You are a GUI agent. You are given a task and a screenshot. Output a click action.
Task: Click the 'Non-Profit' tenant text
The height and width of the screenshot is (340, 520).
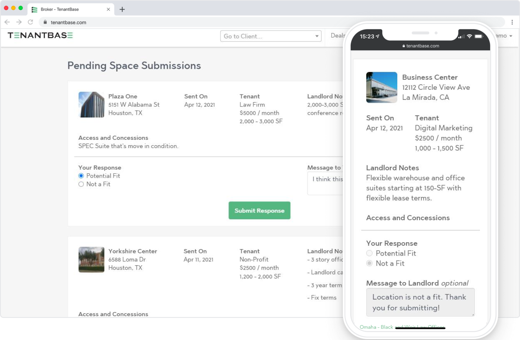coord(254,259)
